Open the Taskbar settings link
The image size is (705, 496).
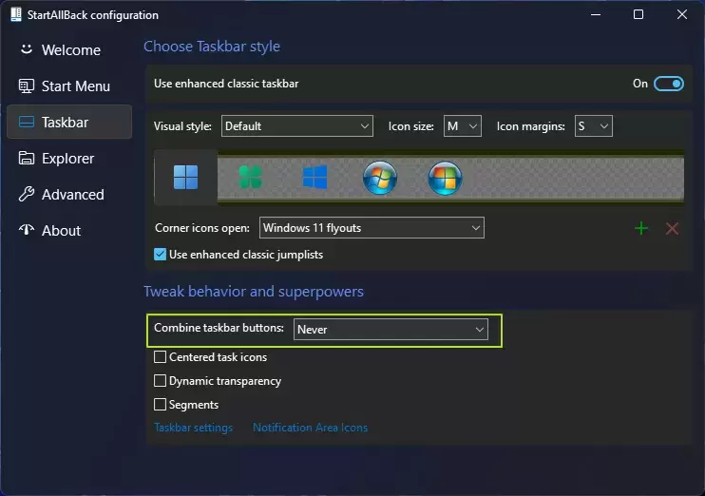193,428
